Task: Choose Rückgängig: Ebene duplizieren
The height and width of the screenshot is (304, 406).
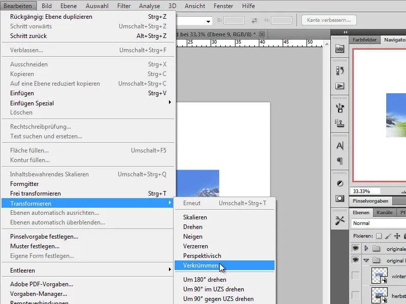Action: click(88, 17)
